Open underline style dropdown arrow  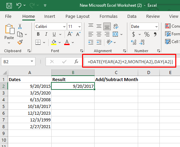60,34
